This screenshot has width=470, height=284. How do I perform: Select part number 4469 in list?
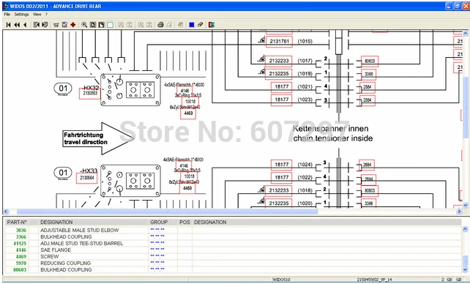point(21,256)
